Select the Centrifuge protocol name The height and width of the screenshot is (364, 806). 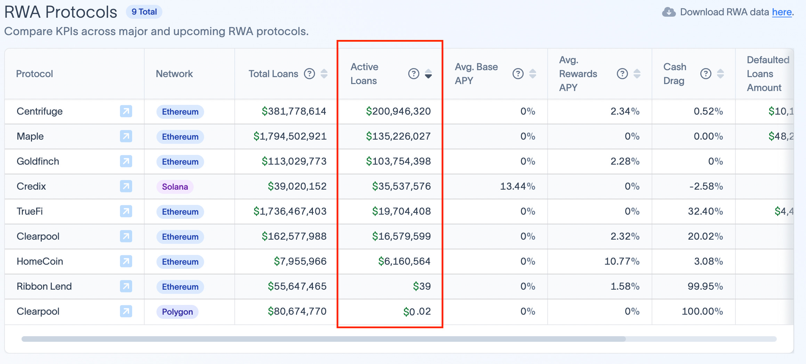tap(40, 111)
